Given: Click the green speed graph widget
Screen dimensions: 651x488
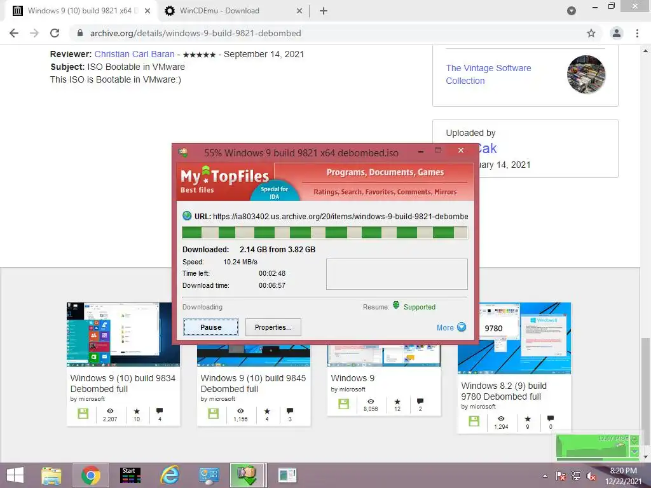Looking at the screenshot, I should pos(593,445).
